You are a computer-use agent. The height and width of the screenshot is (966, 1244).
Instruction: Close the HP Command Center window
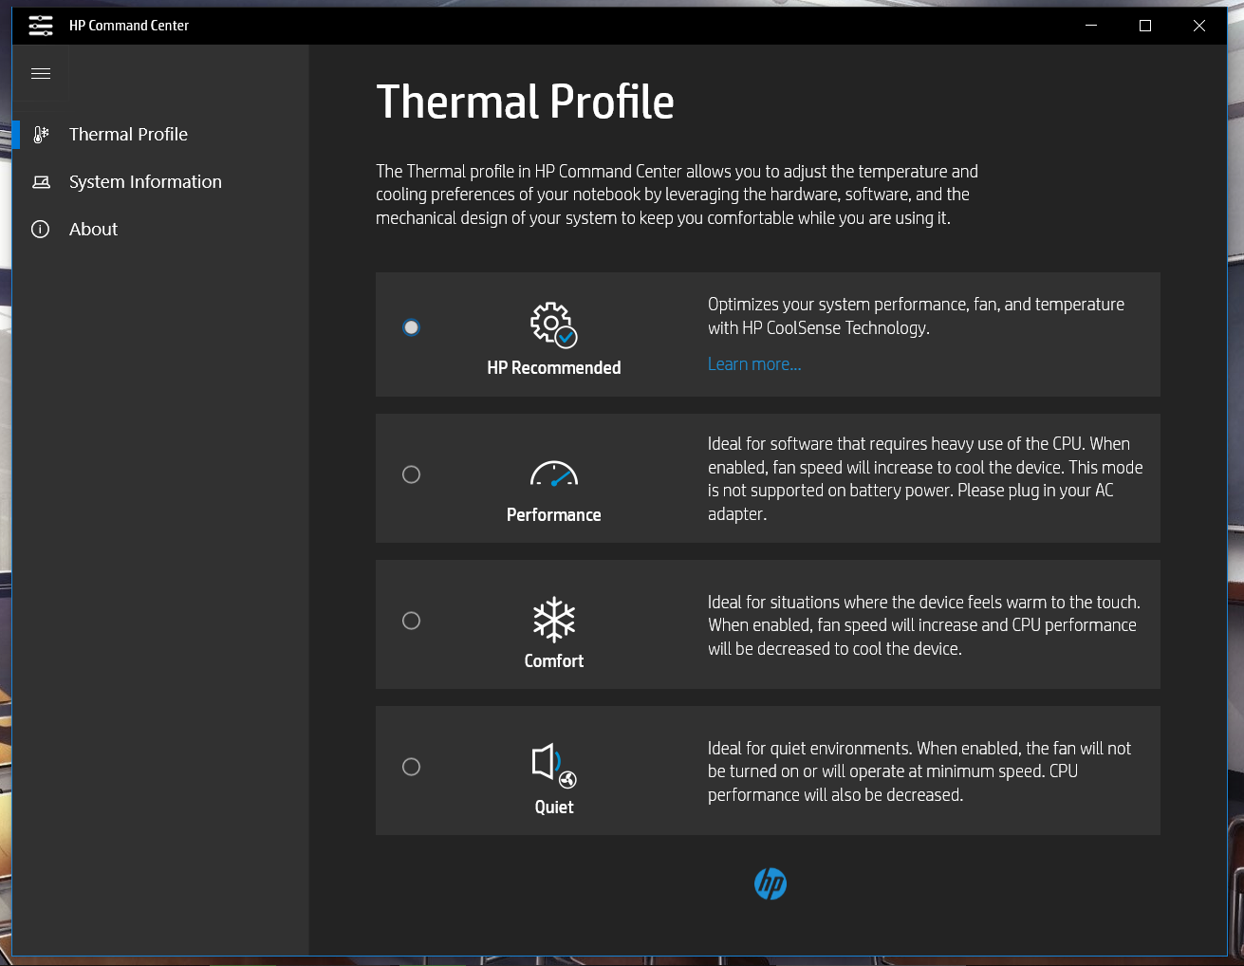click(x=1199, y=26)
